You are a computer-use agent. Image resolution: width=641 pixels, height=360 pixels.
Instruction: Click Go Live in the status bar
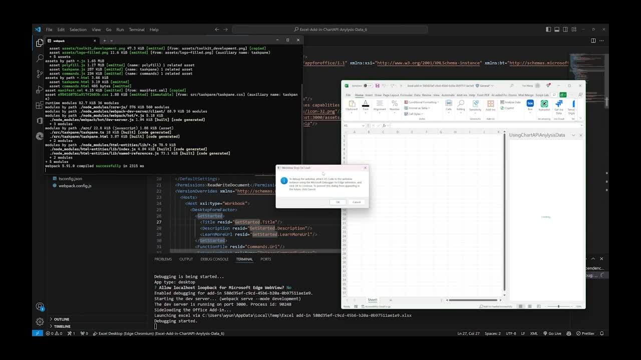pyautogui.click(x=552, y=333)
